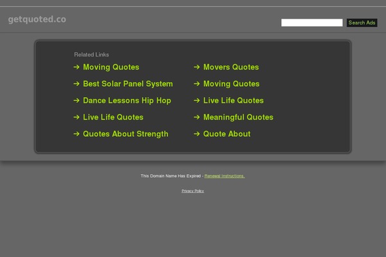Click the 'This Domain Name Has Expired' text
This screenshot has width=386, height=257.
click(170, 176)
